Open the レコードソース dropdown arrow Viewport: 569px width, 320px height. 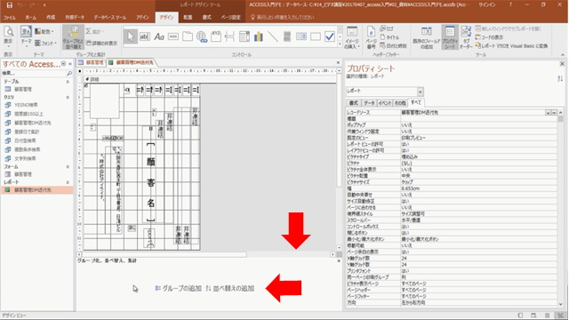coord(548,113)
